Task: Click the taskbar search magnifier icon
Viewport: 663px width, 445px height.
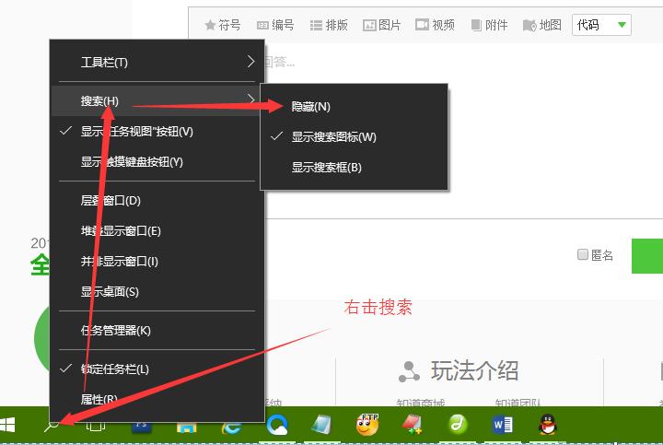Action: [x=52, y=425]
